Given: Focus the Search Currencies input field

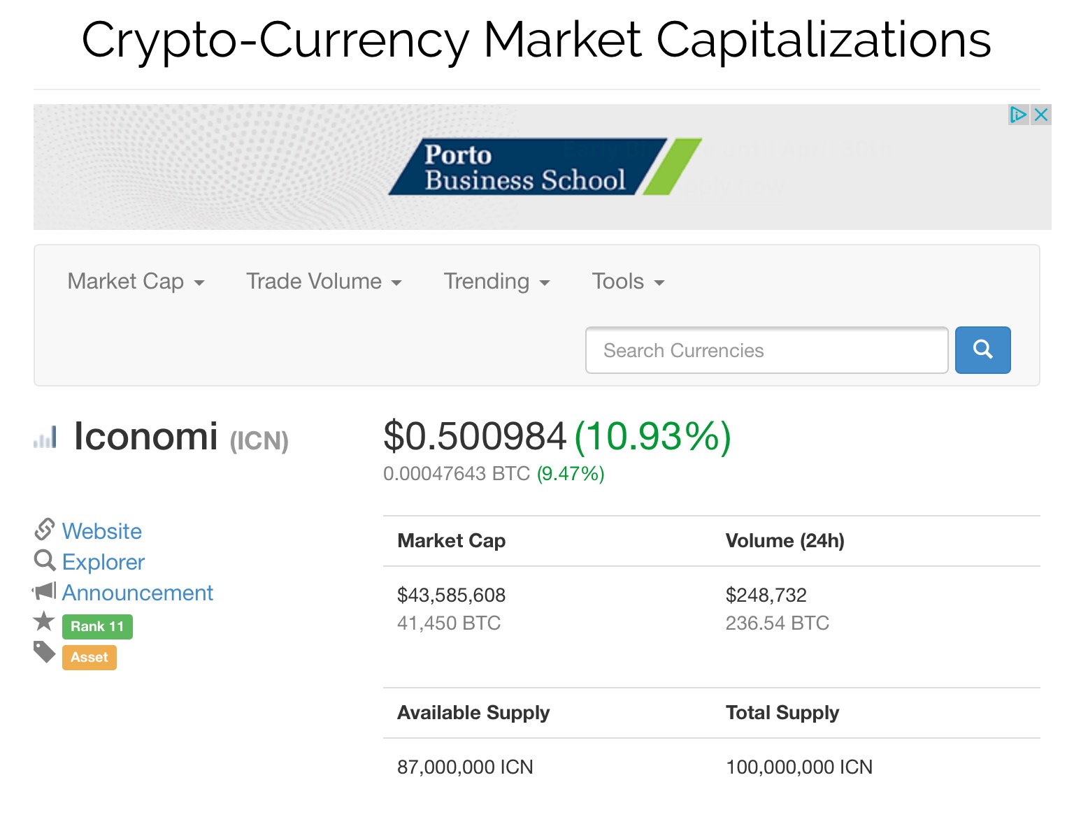Looking at the screenshot, I should [x=766, y=350].
